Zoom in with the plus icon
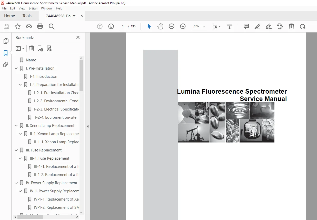The height and width of the screenshot is (220, 317). (x=183, y=26)
